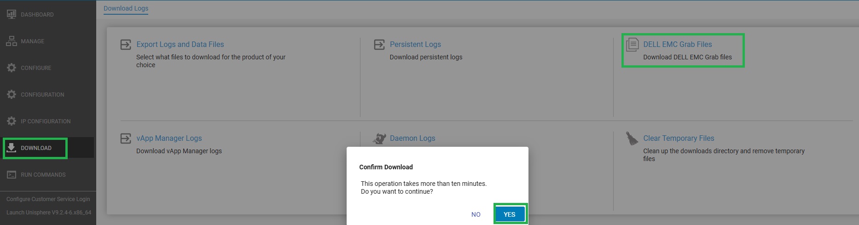
Task: Open the Clear Temporary Files link
Action: coord(679,138)
